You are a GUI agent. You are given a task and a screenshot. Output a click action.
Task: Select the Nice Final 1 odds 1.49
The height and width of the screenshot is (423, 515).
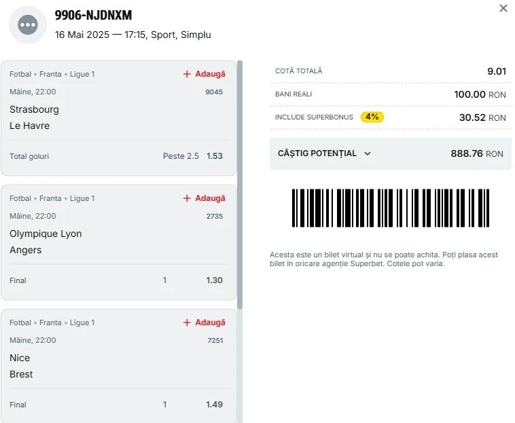(215, 404)
